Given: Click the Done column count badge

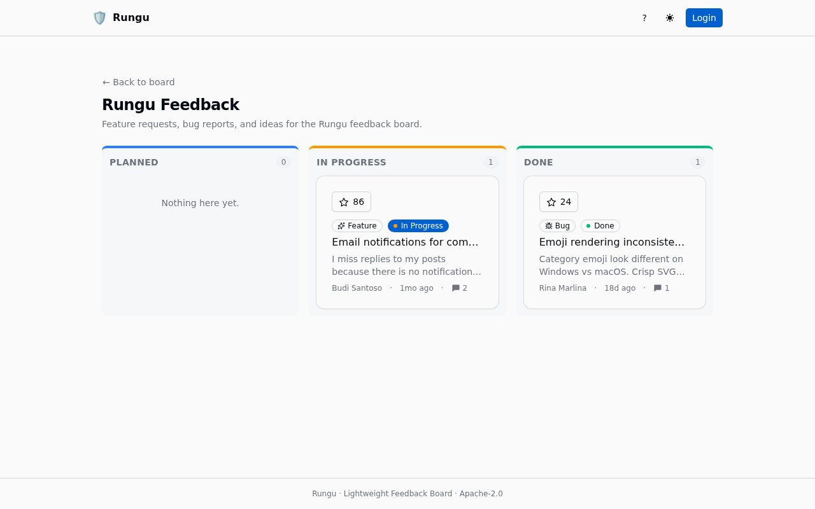Looking at the screenshot, I should [698, 162].
